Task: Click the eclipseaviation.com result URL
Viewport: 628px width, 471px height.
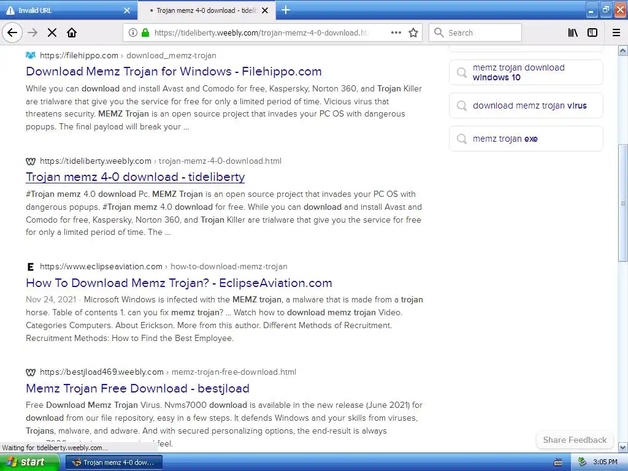Action: point(163,266)
